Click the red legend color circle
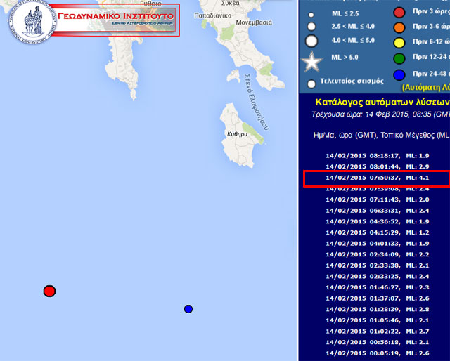The width and height of the screenshot is (450, 361). click(399, 12)
